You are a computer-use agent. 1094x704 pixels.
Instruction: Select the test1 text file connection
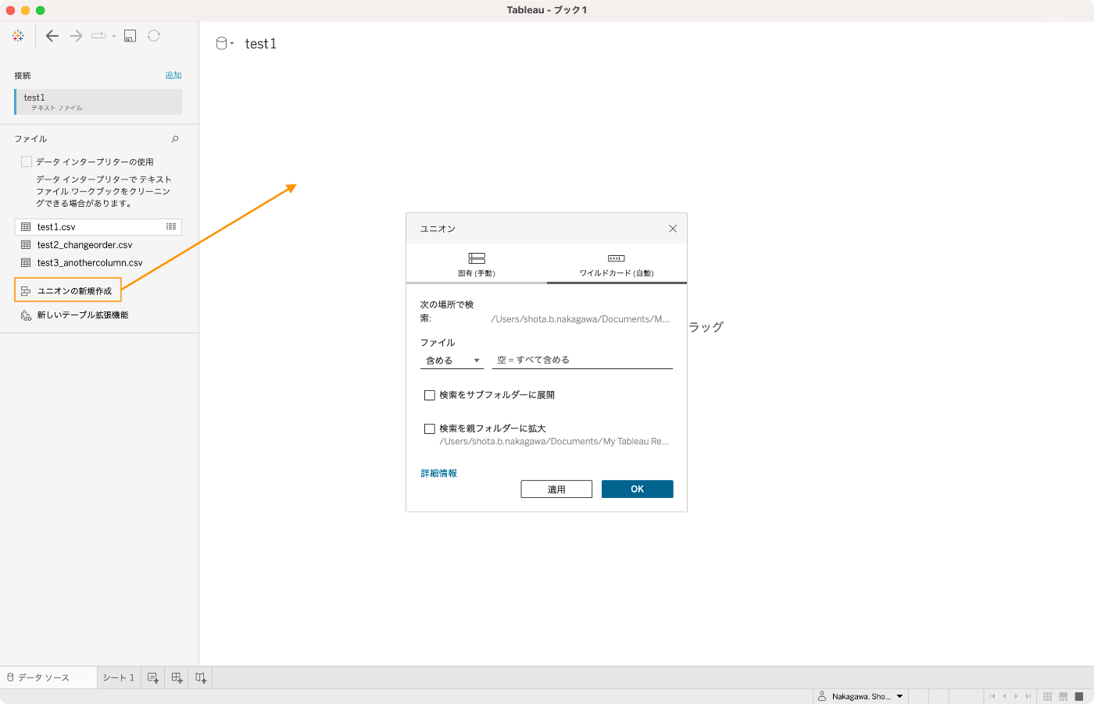click(98, 101)
